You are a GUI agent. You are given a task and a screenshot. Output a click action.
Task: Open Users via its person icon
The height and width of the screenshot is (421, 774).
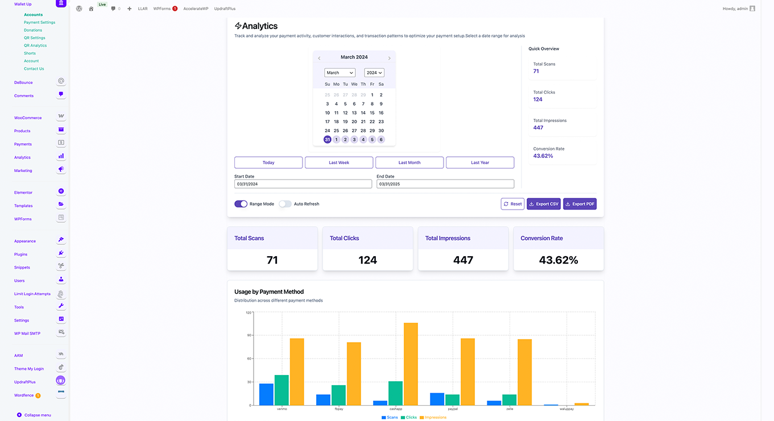tap(61, 280)
